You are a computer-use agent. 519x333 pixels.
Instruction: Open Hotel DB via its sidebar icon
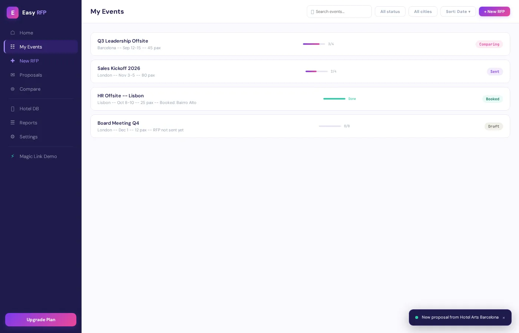coord(13,108)
